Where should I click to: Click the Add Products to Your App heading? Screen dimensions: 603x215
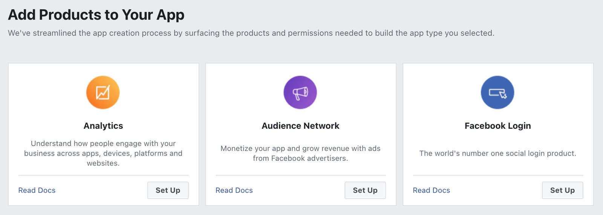coord(96,15)
